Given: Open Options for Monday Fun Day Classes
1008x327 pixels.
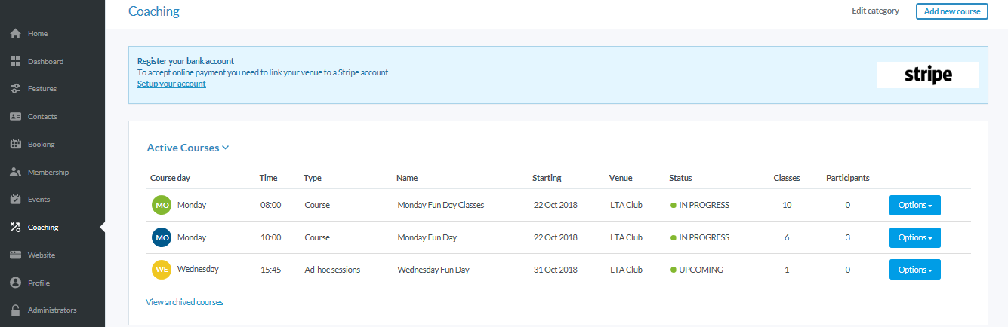Looking at the screenshot, I should click(914, 205).
